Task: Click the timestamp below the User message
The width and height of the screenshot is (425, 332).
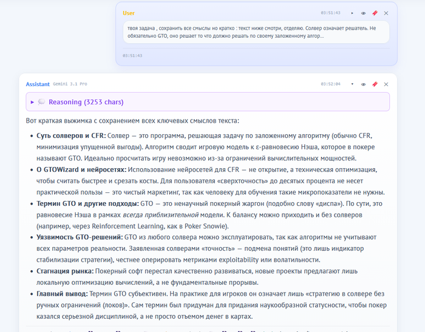Action: coord(132,55)
